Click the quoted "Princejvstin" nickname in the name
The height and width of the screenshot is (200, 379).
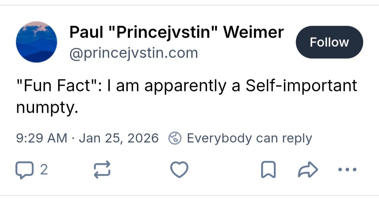165,33
